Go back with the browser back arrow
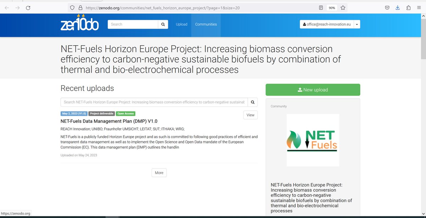The image size is (426, 218). point(7,7)
